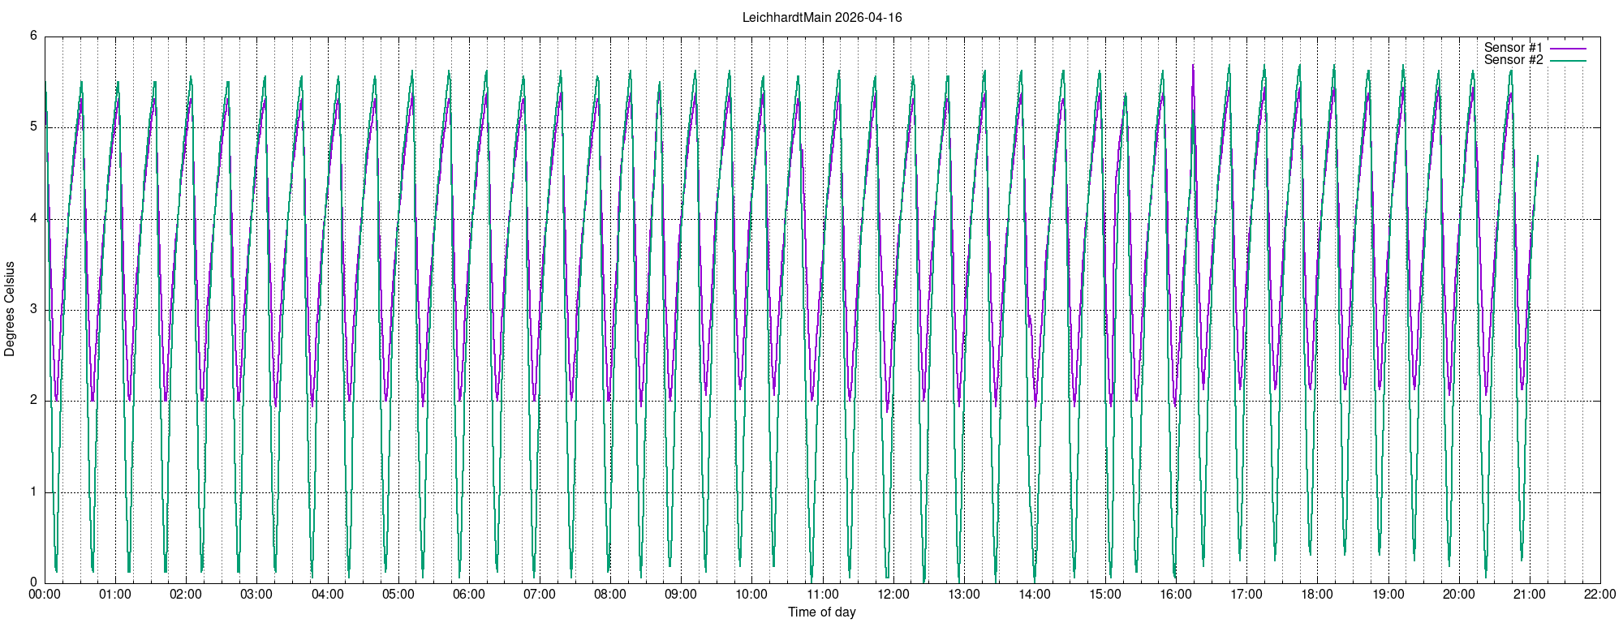This screenshot has width=1623, height=623.
Task: Click the green Sensor #2 legend line
Action: (1568, 61)
